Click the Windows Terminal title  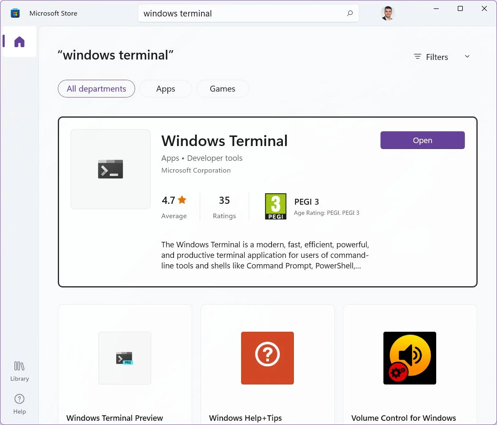pos(224,141)
